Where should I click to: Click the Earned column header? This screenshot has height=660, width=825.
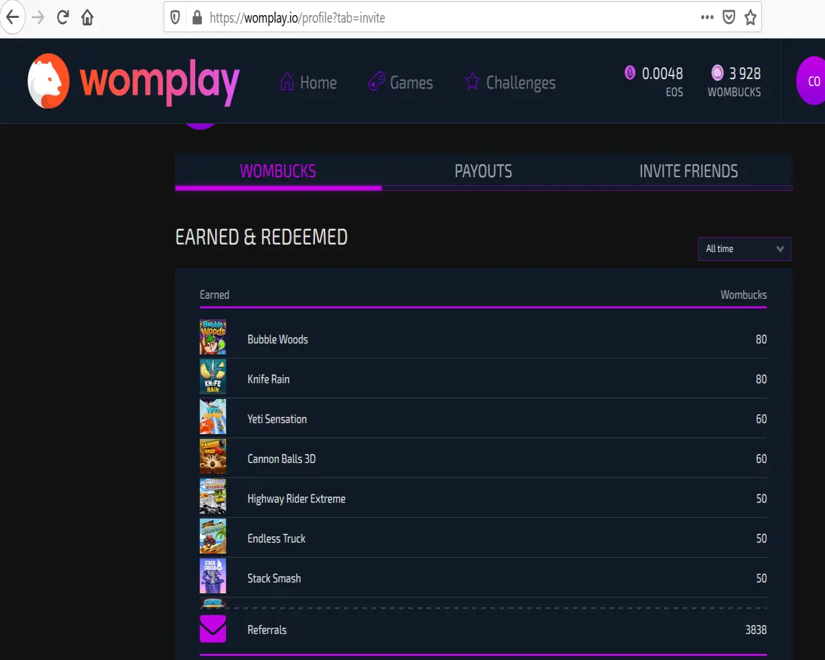pos(214,295)
